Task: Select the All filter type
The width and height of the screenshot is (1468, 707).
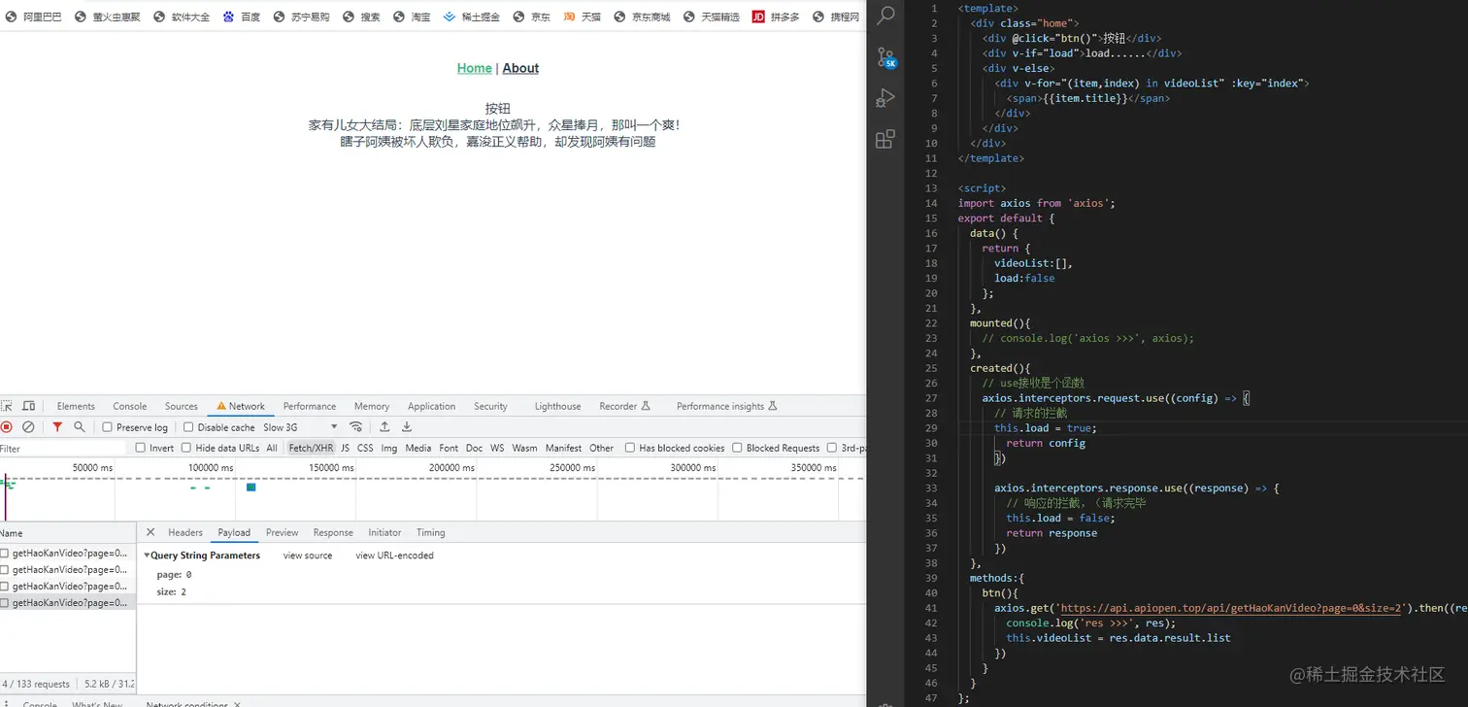Action: click(x=272, y=448)
